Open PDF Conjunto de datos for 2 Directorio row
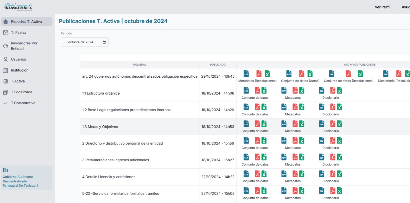This screenshot has height=203, width=410. click(x=257, y=140)
